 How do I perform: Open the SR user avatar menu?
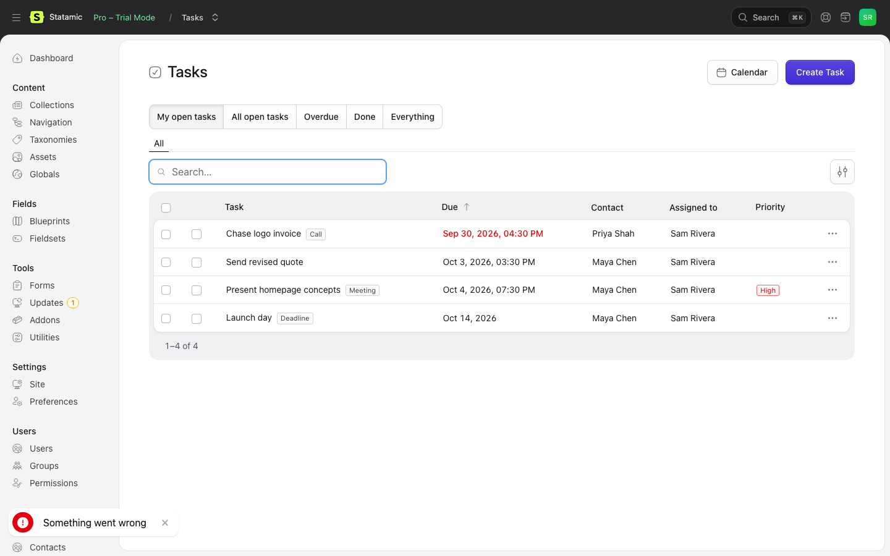coord(868,17)
